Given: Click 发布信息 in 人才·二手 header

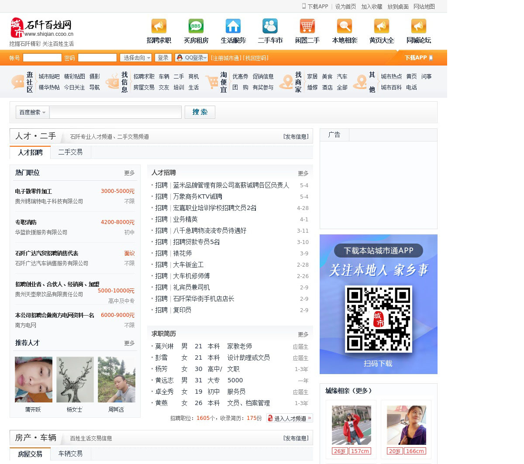Looking at the screenshot, I should point(296,137).
